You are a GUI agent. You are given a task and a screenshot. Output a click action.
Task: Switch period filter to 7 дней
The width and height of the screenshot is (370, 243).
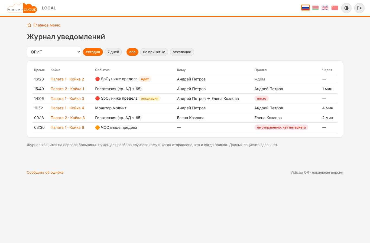(113, 52)
